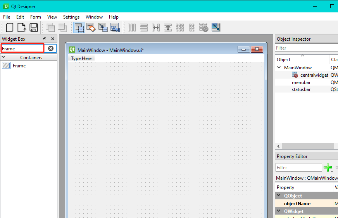Activate Edit Widgets mode
Viewport: 338px width, 218px height.
point(79,27)
